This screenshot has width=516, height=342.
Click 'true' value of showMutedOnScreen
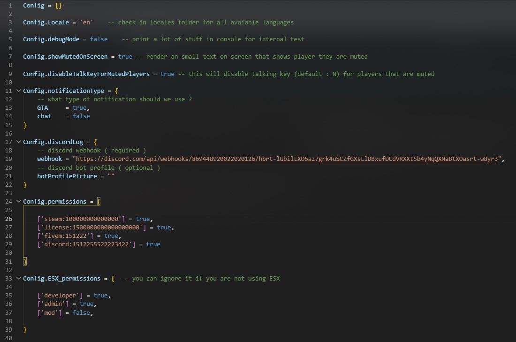click(x=125, y=57)
